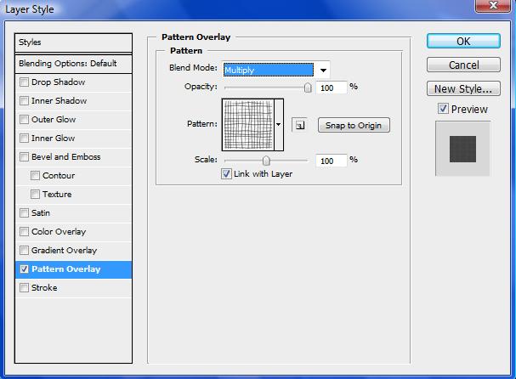The height and width of the screenshot is (379, 516).
Task: Check the Contour option box
Action: 35,175
